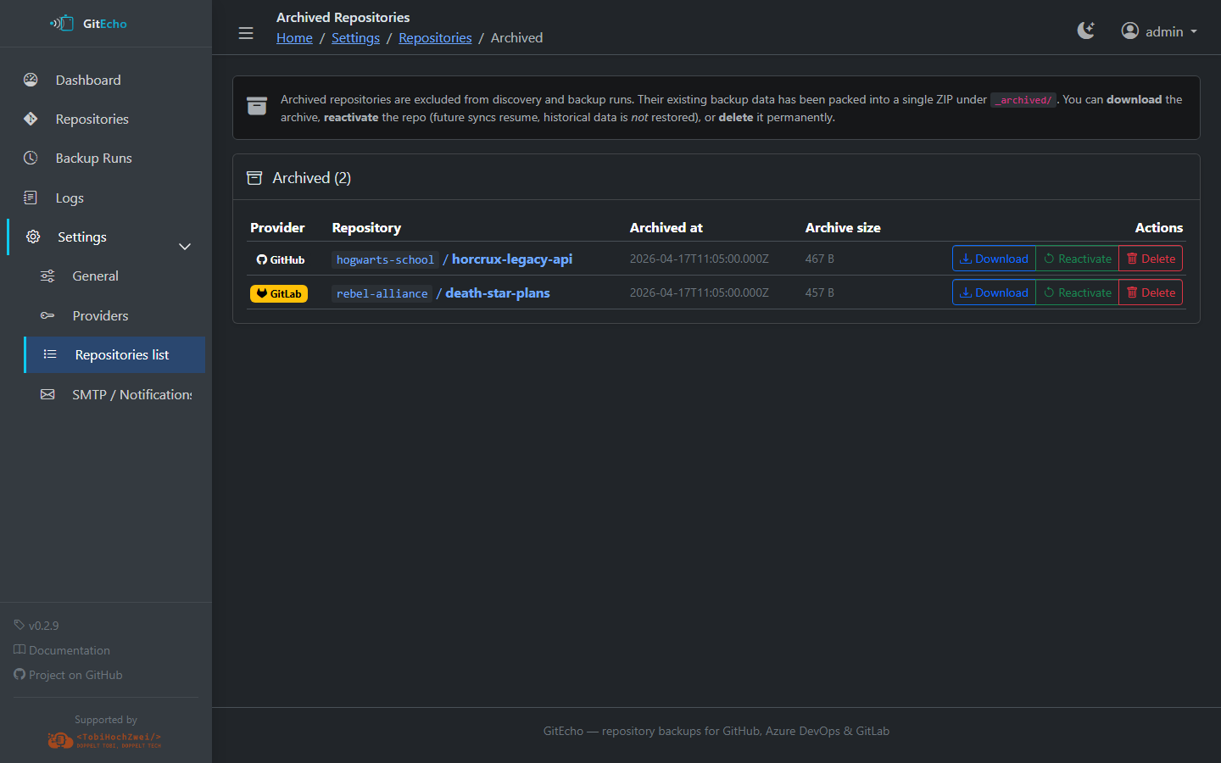1221x763 pixels.
Task: Go to Repositories in the sidebar
Action: tap(92, 120)
